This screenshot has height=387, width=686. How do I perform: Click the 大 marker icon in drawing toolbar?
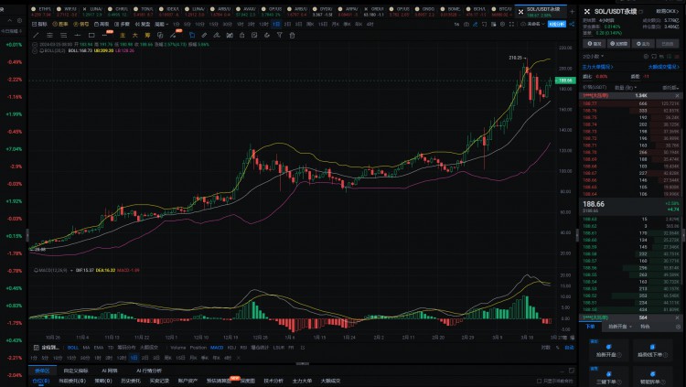134,35
